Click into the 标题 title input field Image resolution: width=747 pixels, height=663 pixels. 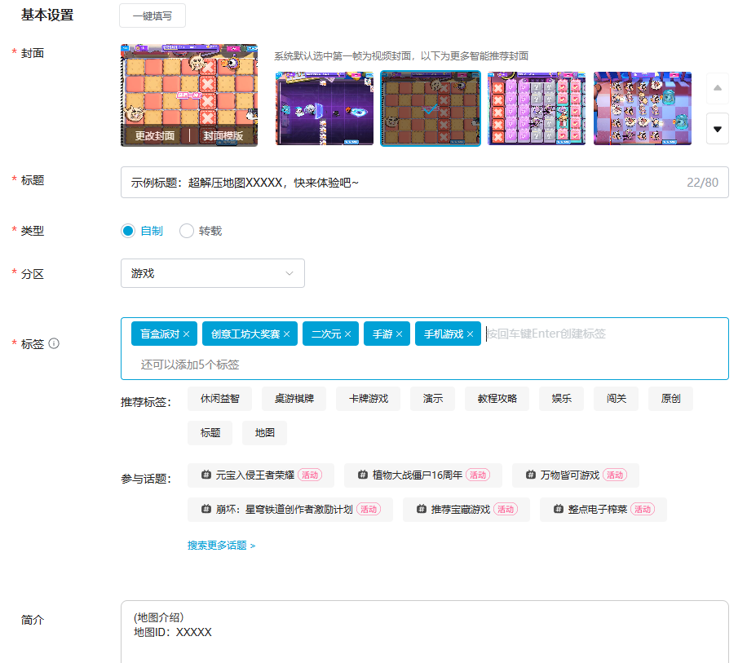(425, 183)
